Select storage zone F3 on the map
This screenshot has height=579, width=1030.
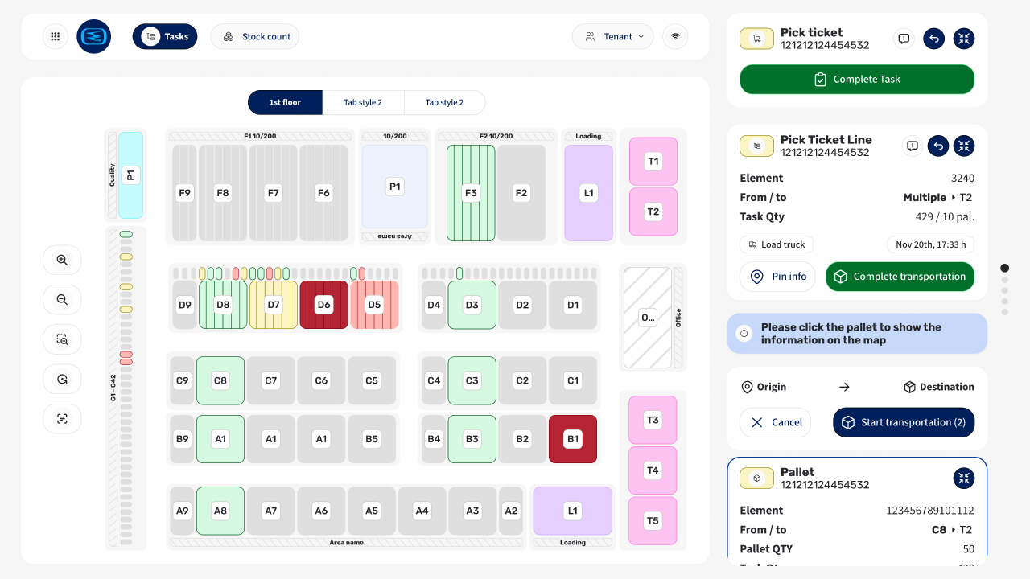tap(471, 193)
